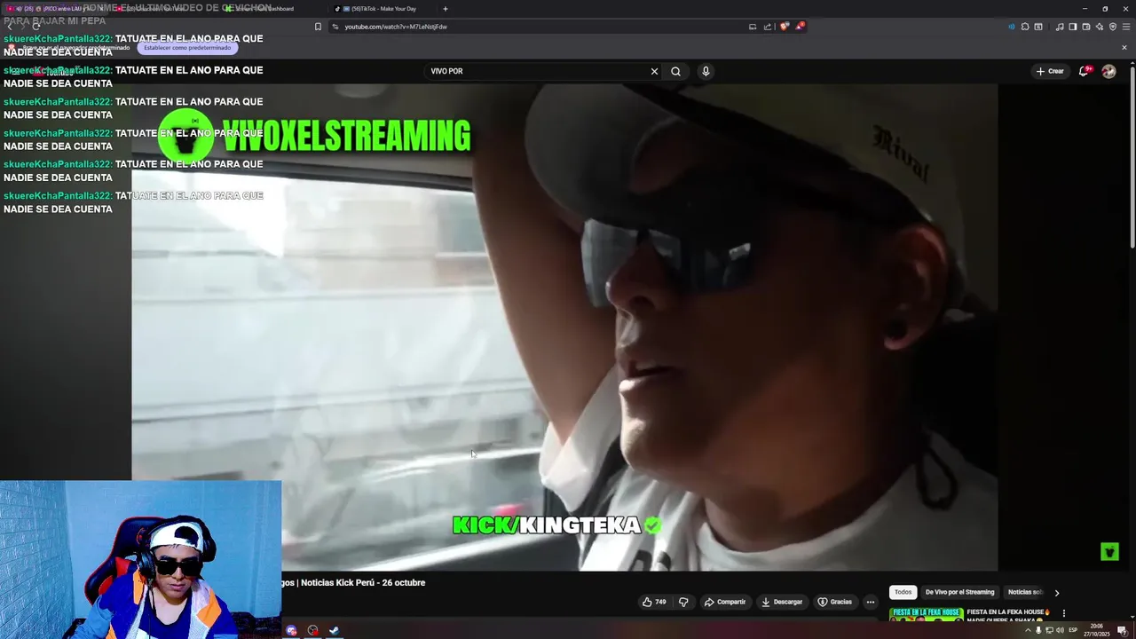This screenshot has height=639, width=1136.
Task: Click the blue sound-wave icon in toolbar
Action: [x=1011, y=27]
